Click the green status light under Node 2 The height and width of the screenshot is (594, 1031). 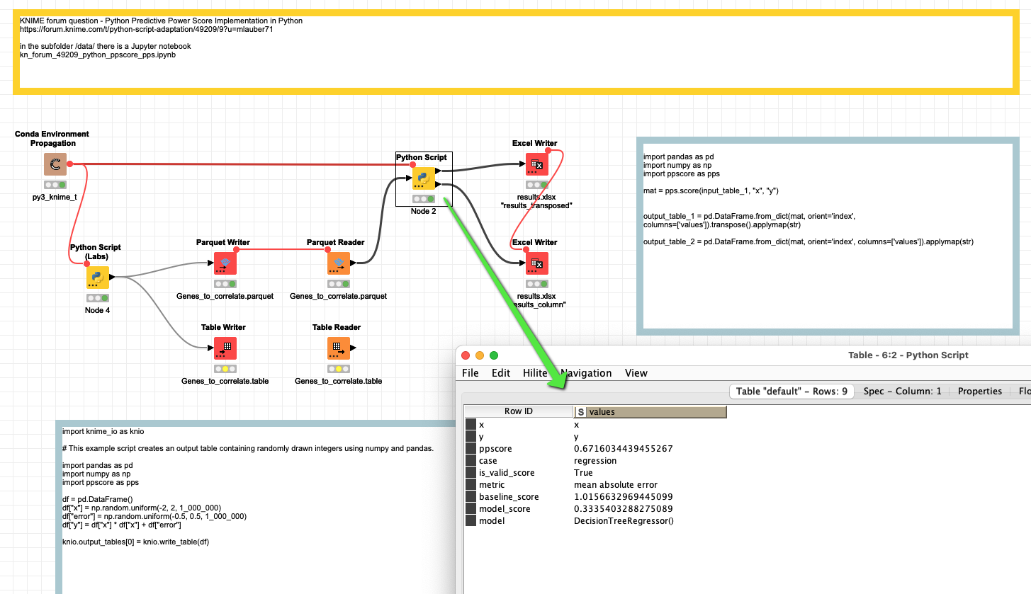429,199
